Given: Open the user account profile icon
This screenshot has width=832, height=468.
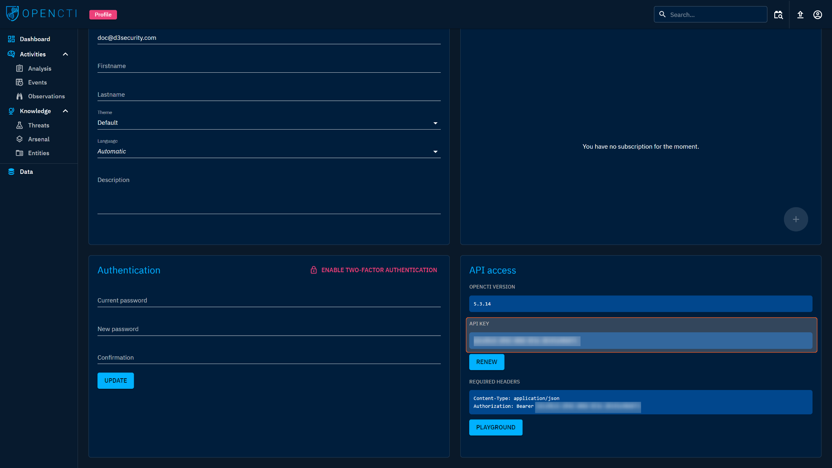Looking at the screenshot, I should click(817, 15).
